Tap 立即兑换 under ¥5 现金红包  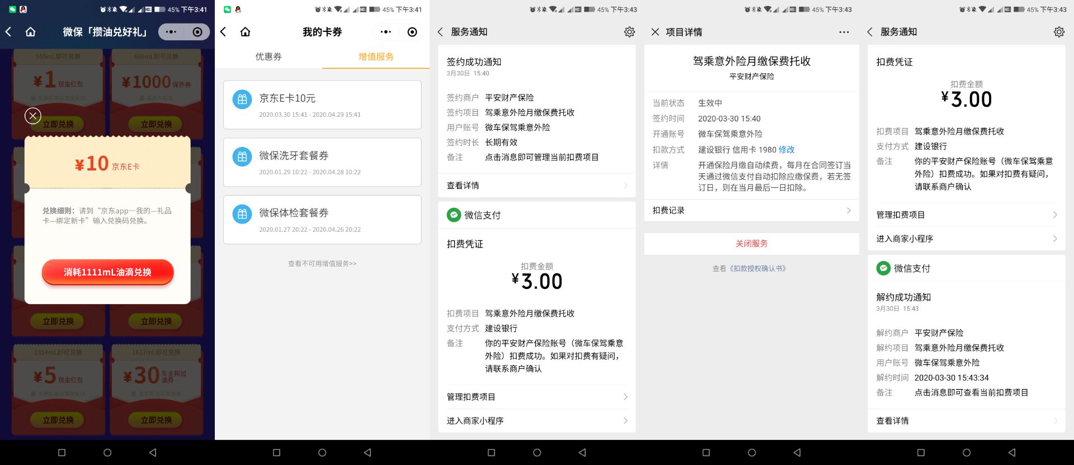(x=58, y=420)
